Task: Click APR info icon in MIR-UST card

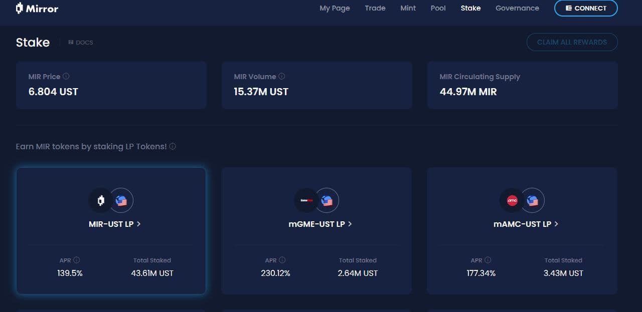Action: 77,260
